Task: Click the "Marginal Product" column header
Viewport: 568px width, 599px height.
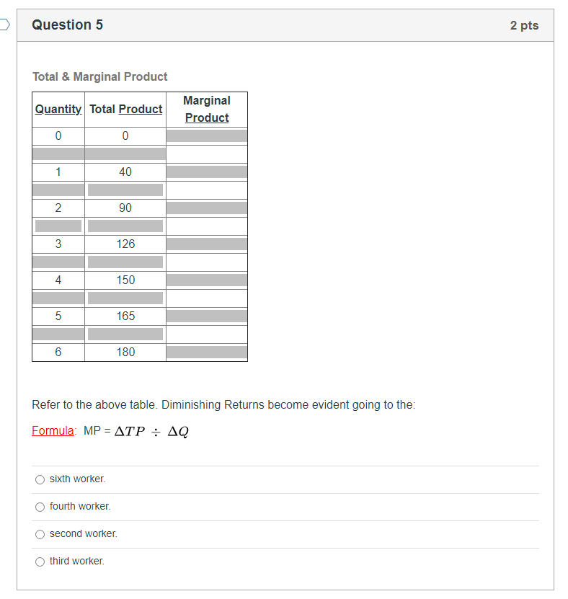Action: 207,109
